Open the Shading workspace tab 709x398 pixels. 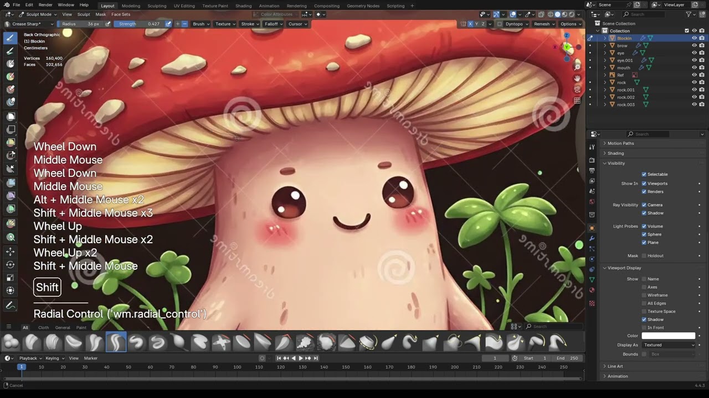click(x=243, y=6)
